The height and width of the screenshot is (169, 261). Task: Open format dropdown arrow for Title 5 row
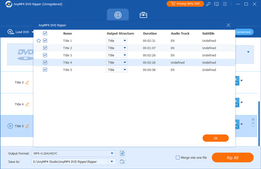pyautogui.click(x=242, y=124)
